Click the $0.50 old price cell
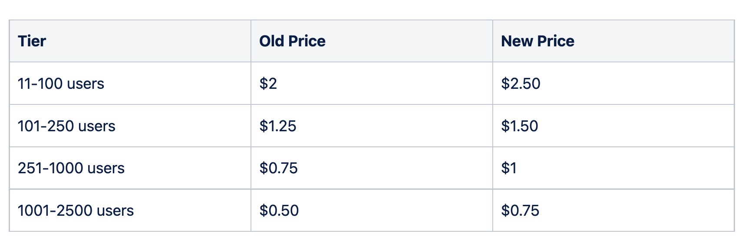745x240 pixels. click(372, 211)
